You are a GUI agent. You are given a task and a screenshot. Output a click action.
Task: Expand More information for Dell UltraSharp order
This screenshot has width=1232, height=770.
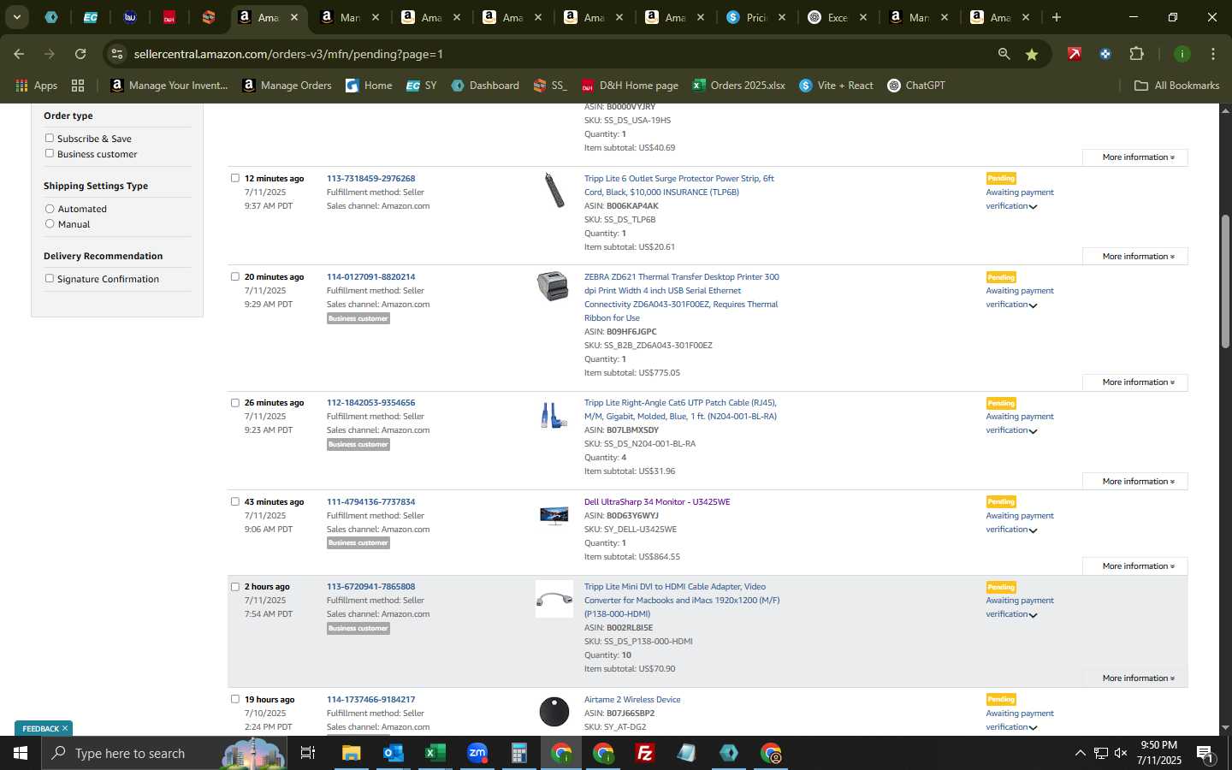[1134, 566]
